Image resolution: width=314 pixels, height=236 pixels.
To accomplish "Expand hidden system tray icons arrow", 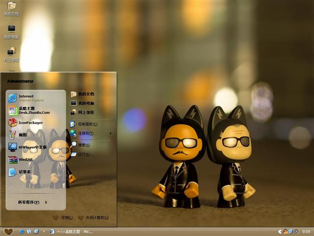I will [x=280, y=232].
